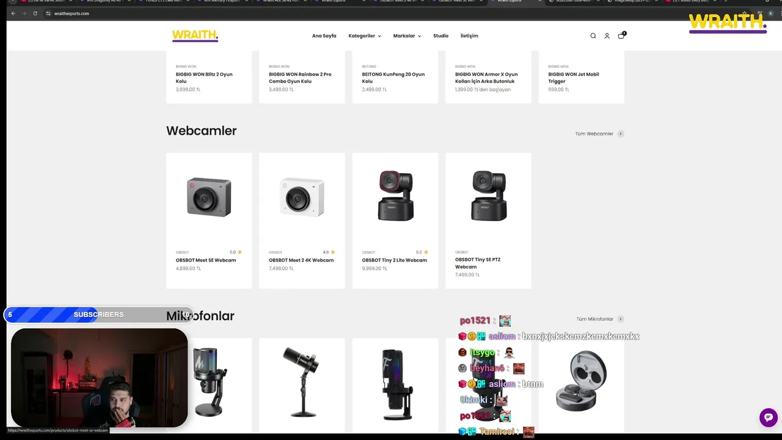Click the arrow icon beside Tüm Webcamler
This screenshot has width=782, height=440.
621,134
